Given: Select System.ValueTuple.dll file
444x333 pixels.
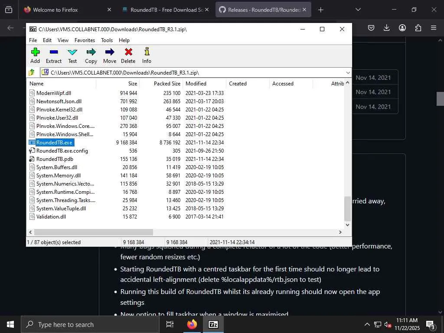Looking at the screenshot, I should (61, 208).
